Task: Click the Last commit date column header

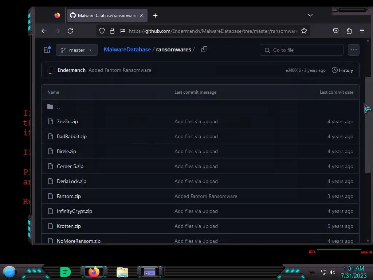Action: (336, 92)
